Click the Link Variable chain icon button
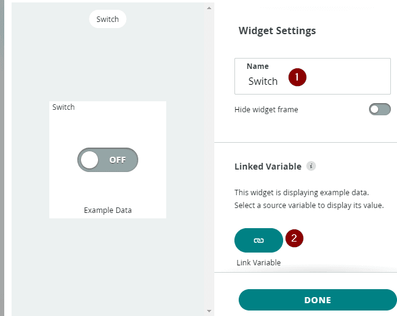The image size is (397, 316). click(x=258, y=240)
